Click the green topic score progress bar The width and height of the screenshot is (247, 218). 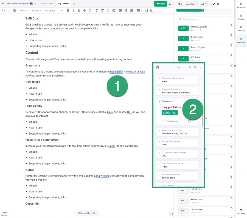pos(190,10)
